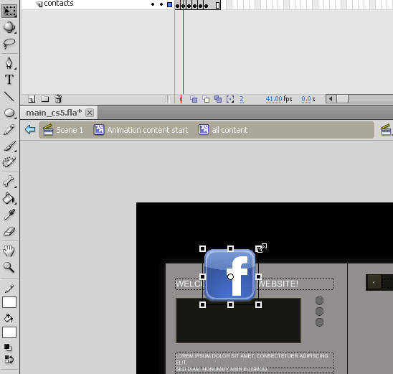The width and height of the screenshot is (393, 374).
Task: Select the Text tool
Action: click(x=9, y=80)
